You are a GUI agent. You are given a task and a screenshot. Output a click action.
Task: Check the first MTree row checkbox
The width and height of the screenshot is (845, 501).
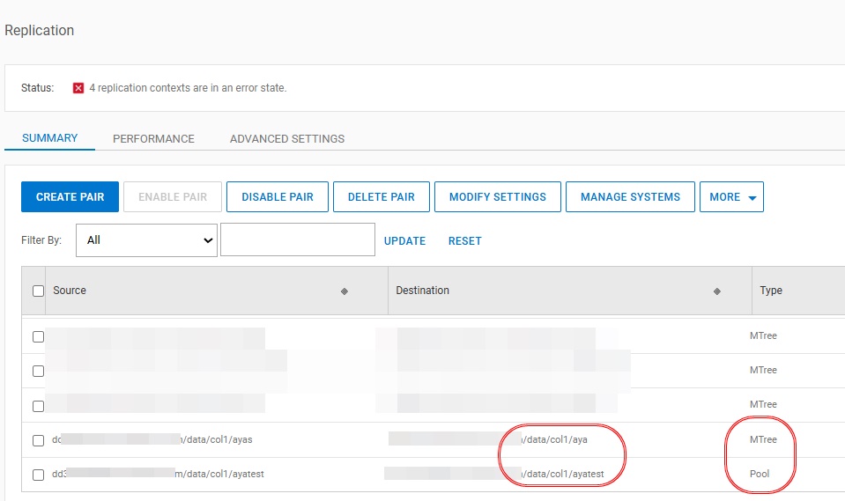tap(38, 336)
